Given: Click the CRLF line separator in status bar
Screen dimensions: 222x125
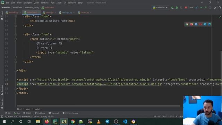Looking at the screenshot, I should click(164, 117).
